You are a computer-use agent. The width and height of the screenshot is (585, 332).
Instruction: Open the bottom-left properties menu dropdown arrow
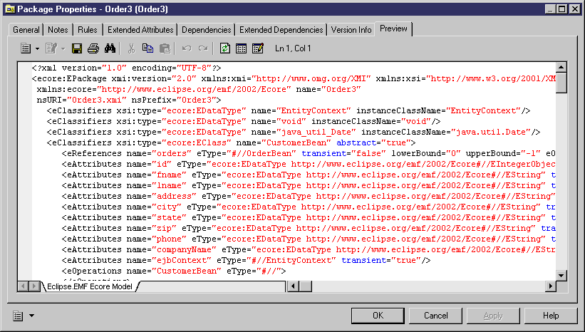31,316
